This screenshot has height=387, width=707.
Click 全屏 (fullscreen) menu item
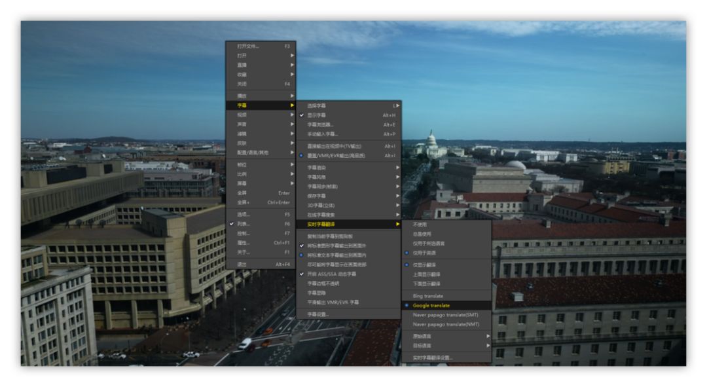[x=242, y=193]
